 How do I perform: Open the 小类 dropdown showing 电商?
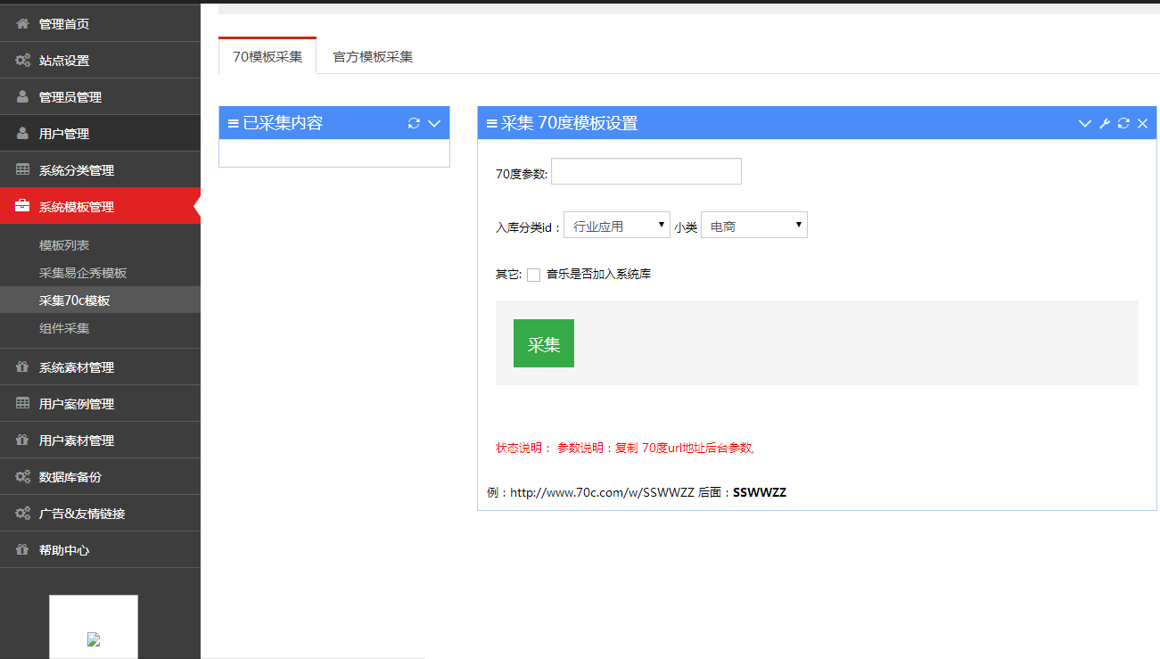pos(753,225)
